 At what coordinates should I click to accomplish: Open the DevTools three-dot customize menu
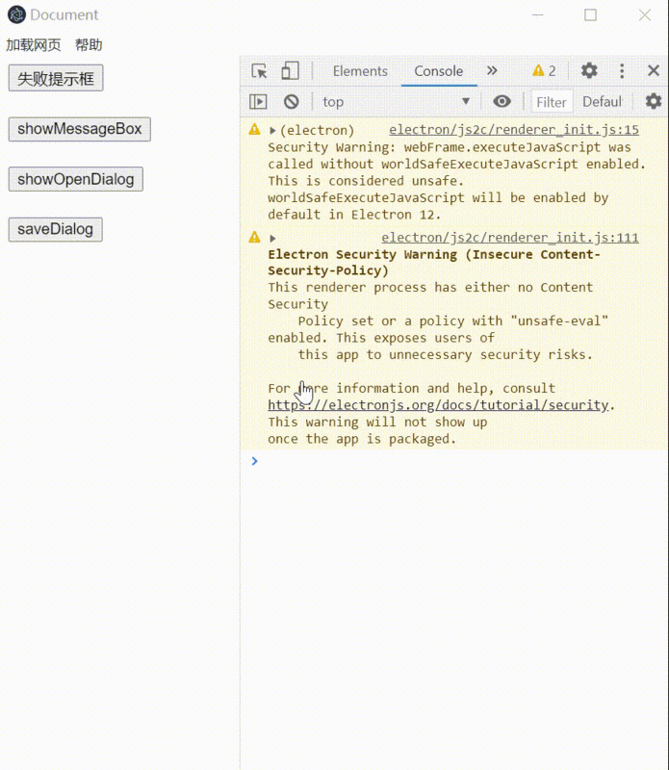(x=622, y=70)
